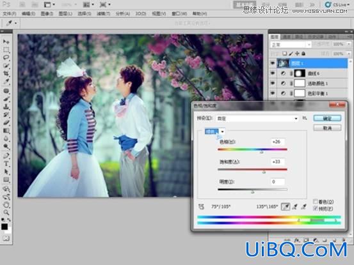The image size is (354, 265).
Task: Click the Add to Sample eyedropper
Action: point(295,206)
